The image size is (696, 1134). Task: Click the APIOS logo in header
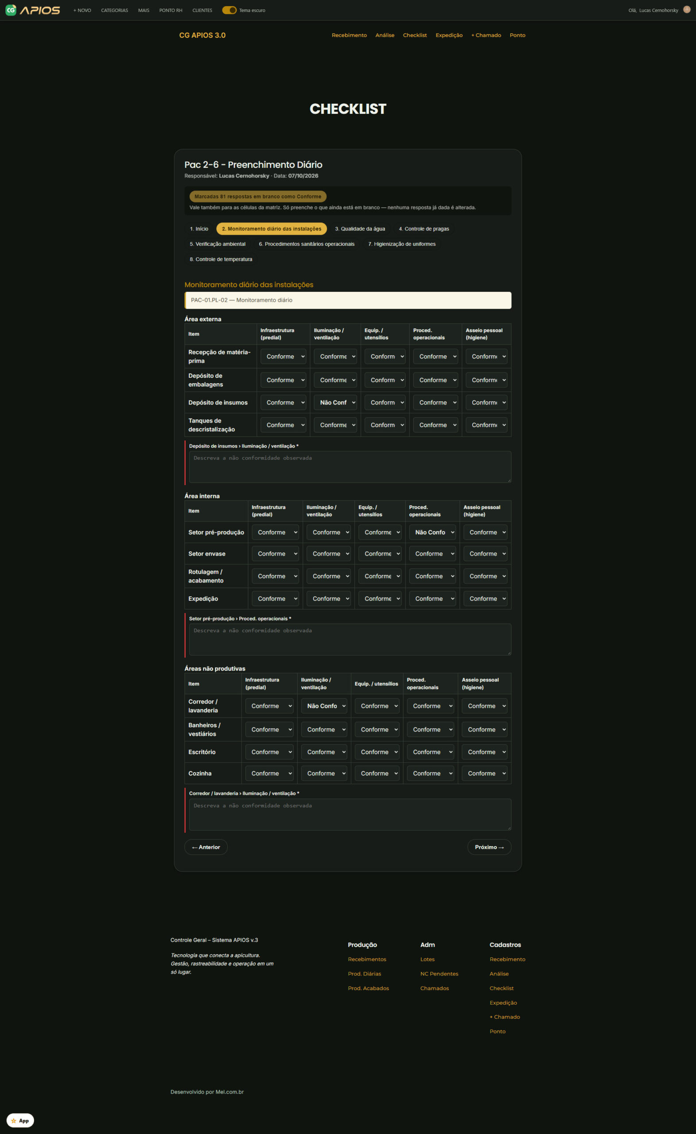pyautogui.click(x=33, y=10)
